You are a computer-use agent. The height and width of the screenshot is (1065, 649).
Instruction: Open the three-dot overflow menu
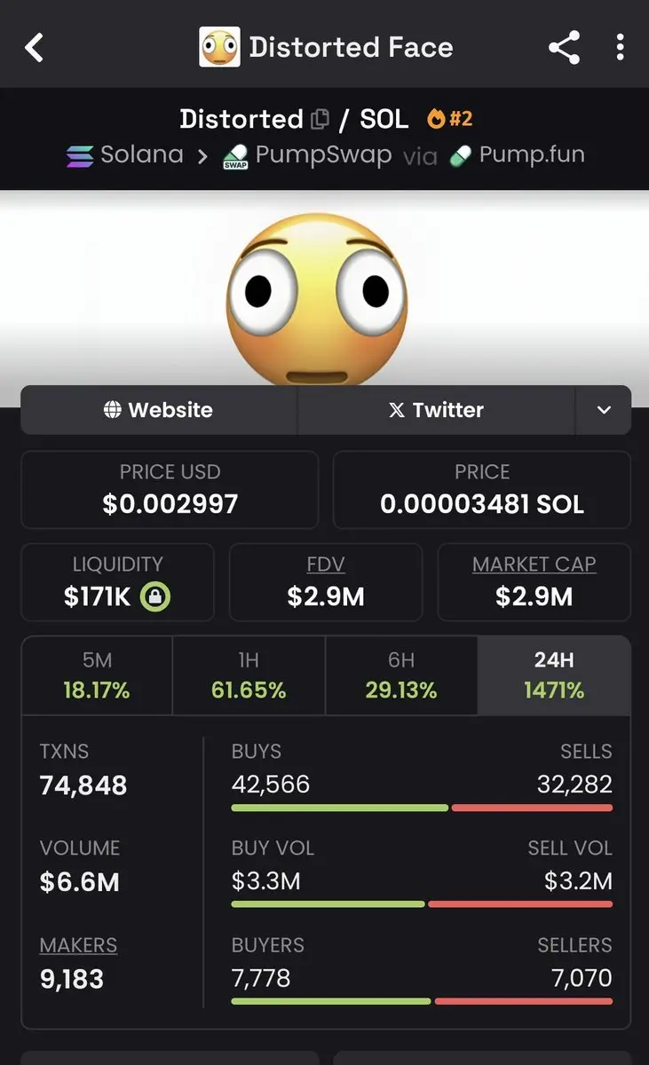click(620, 47)
